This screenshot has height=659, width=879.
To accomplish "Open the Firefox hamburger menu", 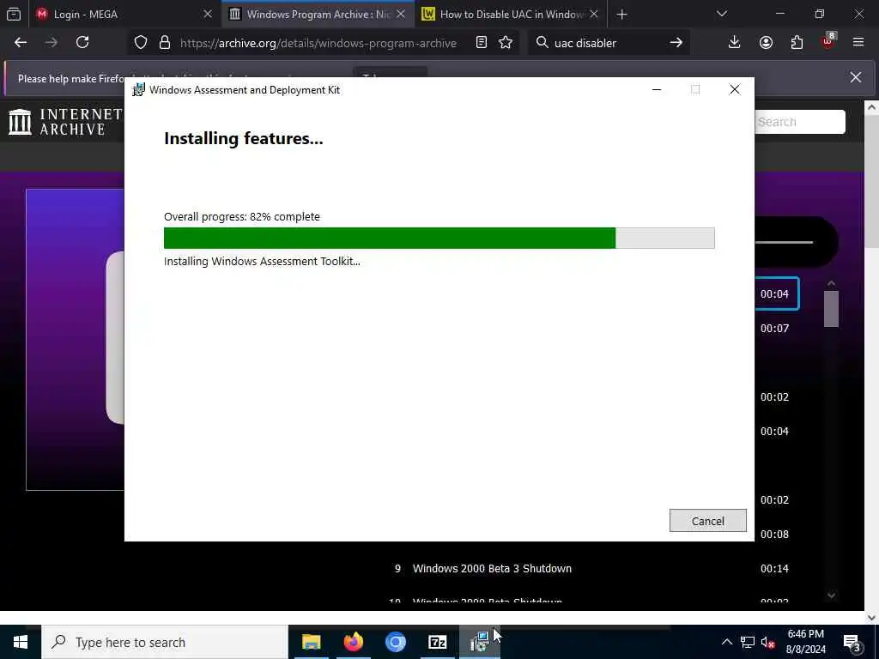I will click(858, 43).
